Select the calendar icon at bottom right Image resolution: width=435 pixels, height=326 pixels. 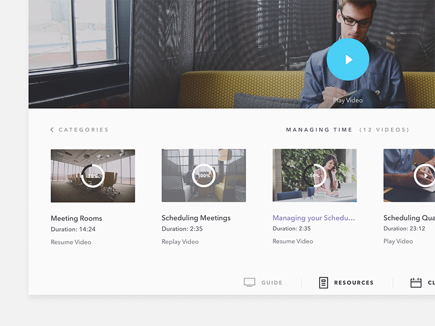[x=417, y=282]
